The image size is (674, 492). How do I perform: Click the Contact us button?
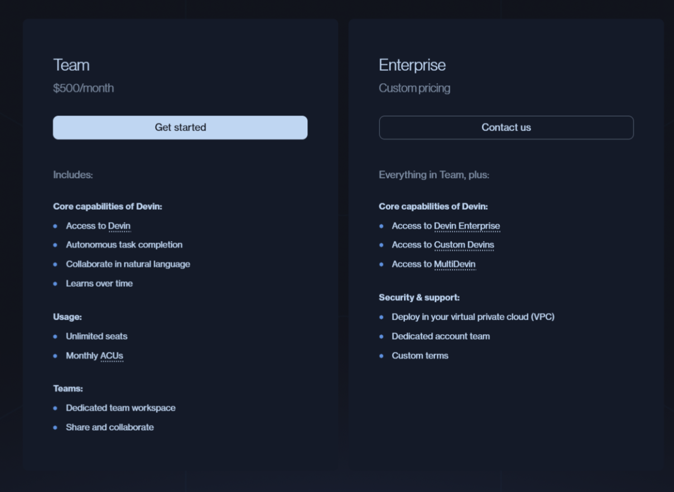pos(506,128)
